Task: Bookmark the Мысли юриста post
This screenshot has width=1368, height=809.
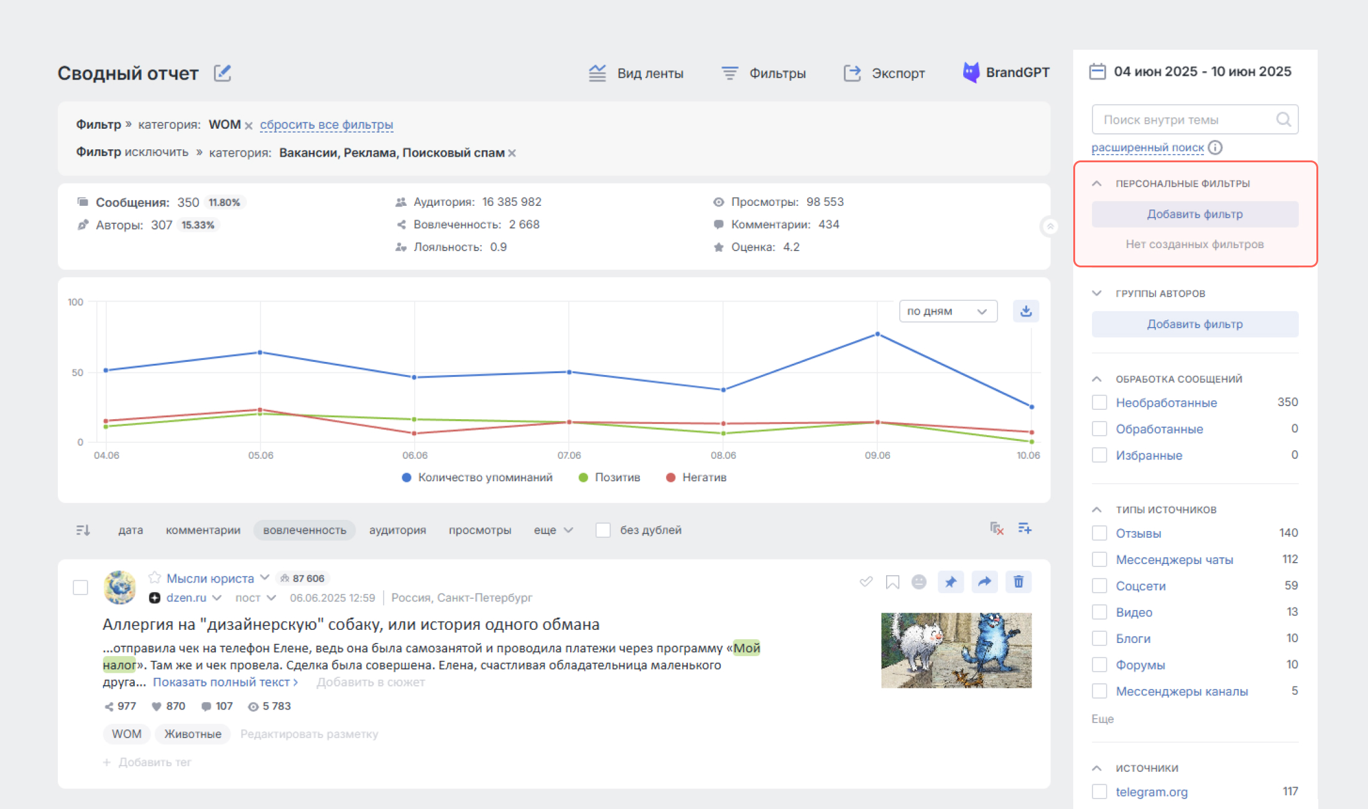Action: [892, 582]
